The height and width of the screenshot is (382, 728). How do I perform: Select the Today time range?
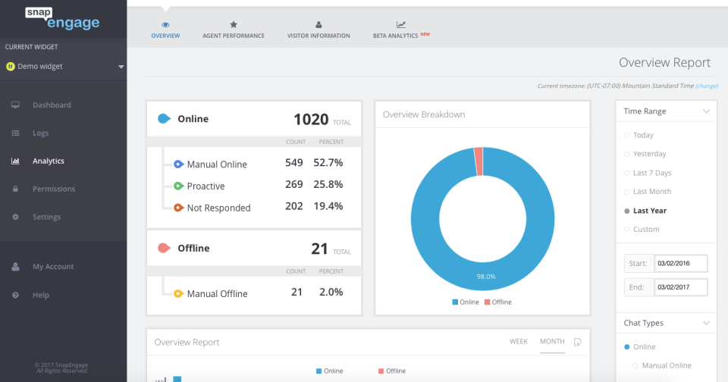click(x=642, y=135)
